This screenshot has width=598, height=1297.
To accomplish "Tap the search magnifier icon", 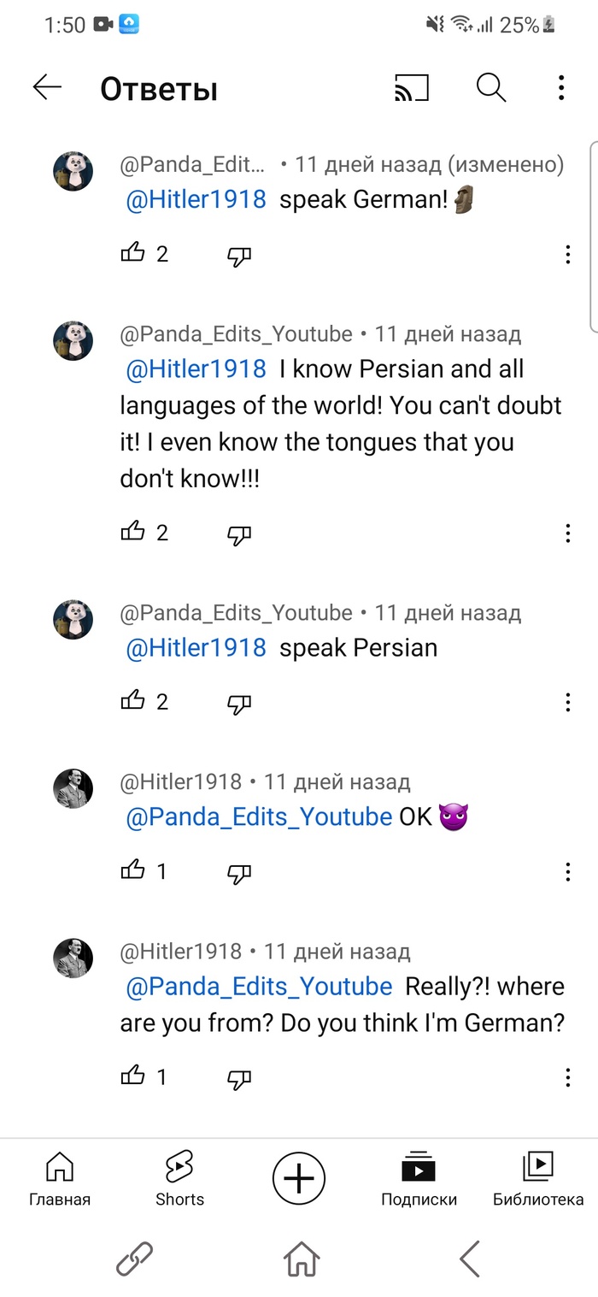I will pos(491,87).
